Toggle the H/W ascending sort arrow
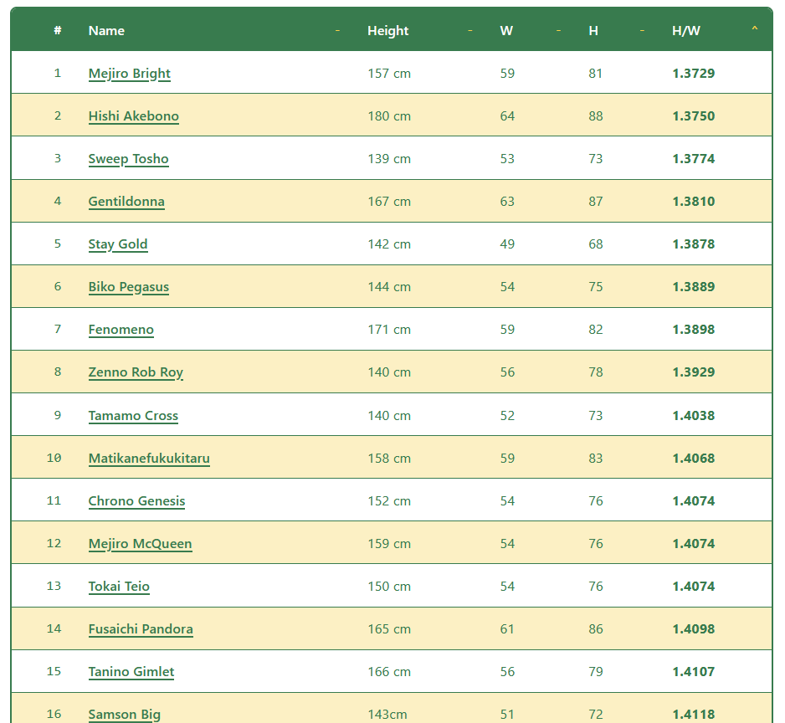The image size is (785, 723). tap(755, 29)
